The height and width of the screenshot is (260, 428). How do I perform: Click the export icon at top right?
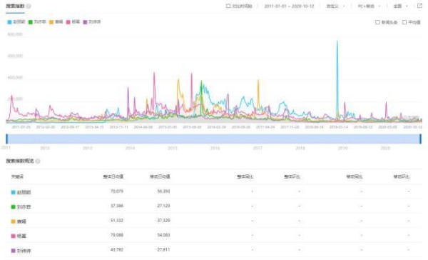(419, 6)
